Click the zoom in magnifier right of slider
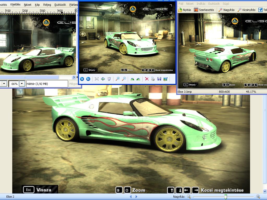 click(258, 197)
